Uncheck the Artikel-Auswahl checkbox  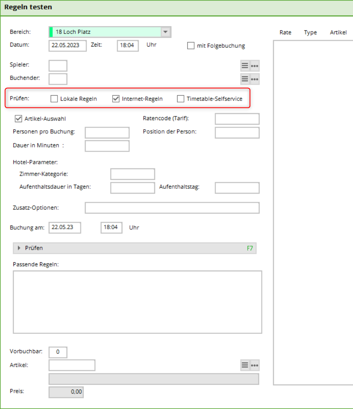point(18,119)
